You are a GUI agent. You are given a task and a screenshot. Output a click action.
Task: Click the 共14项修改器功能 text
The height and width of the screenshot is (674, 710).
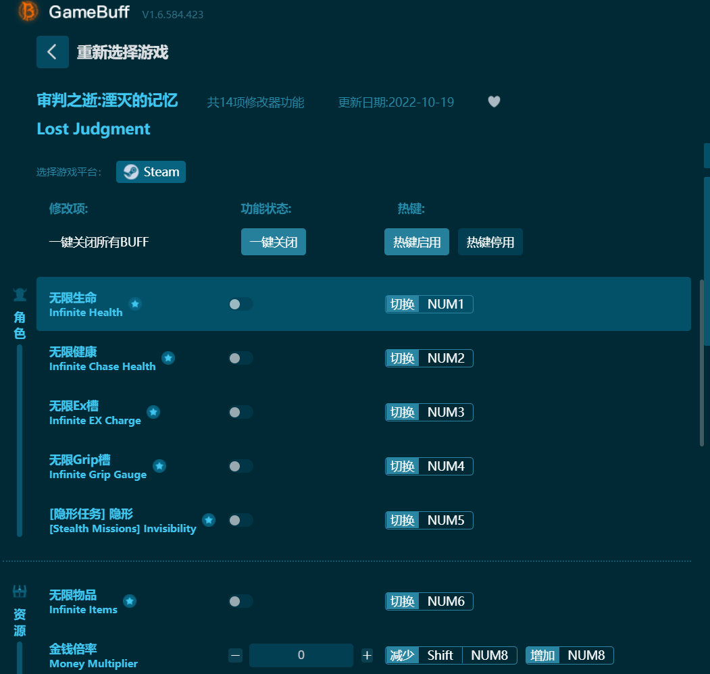click(256, 102)
